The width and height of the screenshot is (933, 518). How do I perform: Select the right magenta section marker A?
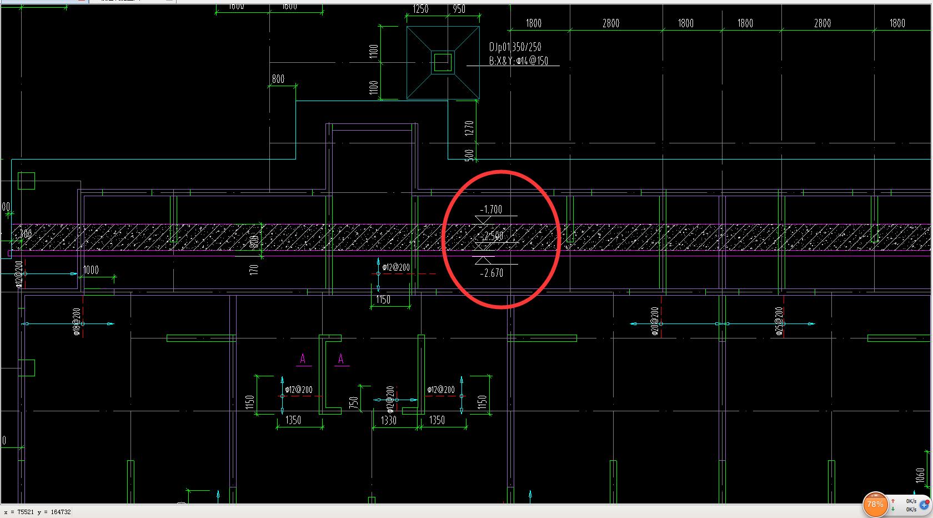coord(341,359)
